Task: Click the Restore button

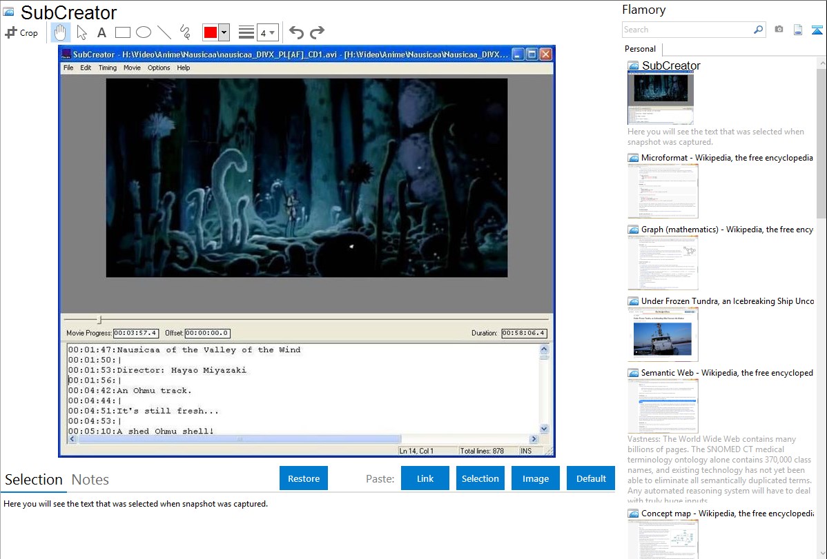Action: 304,478
